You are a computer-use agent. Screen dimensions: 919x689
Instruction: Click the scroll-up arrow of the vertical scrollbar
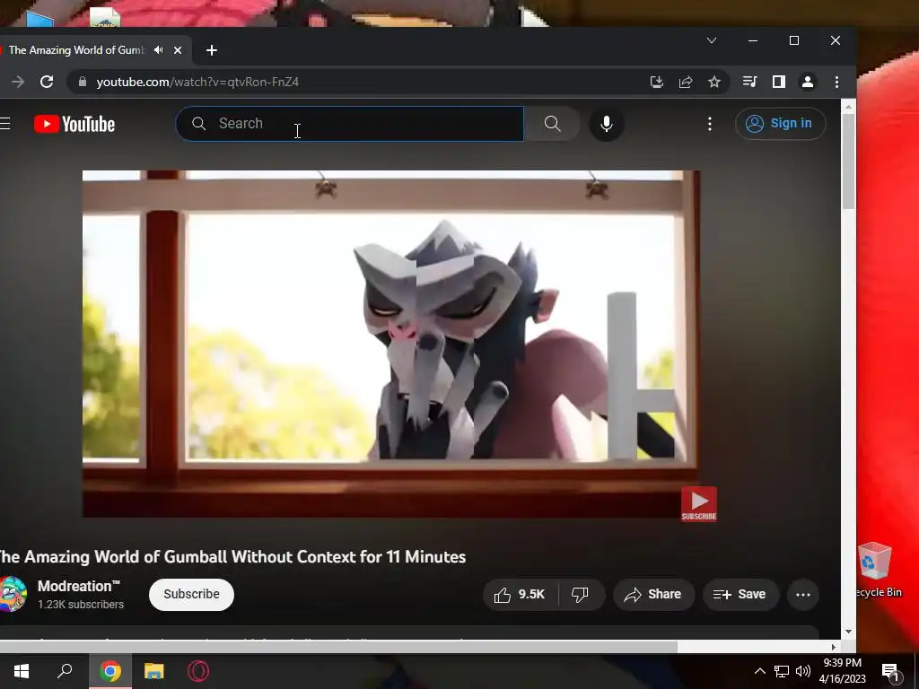(x=848, y=106)
